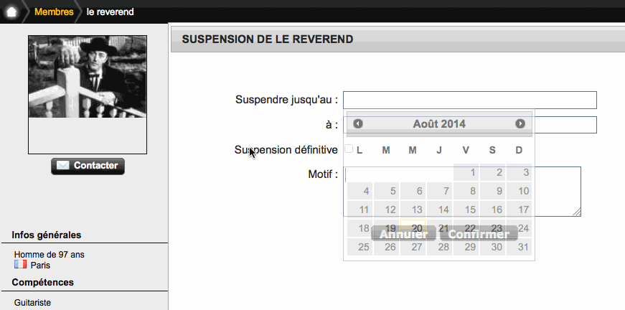Choose the 8th in the calendar
Screen dimensions: 625x310
pyautogui.click(x=466, y=191)
